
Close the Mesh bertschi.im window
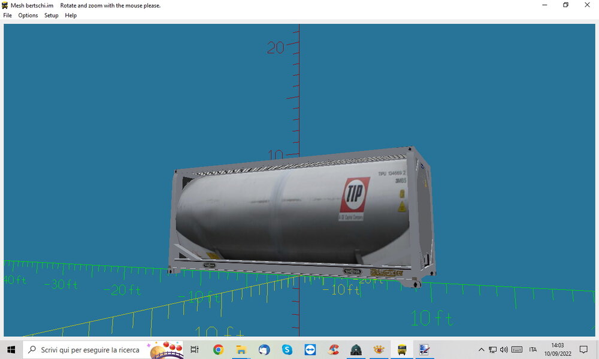click(587, 5)
